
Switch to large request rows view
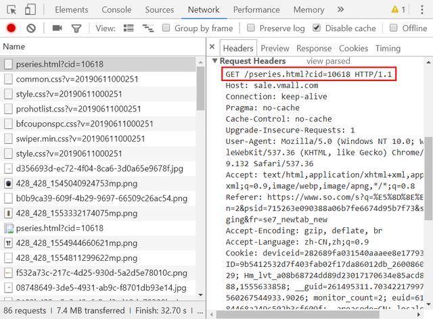tap(129, 28)
